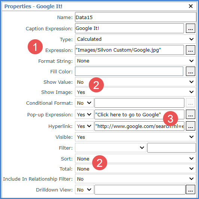The height and width of the screenshot is (199, 199).
Task: Open the Pop-up Expression editor ellipsis button
Action: point(190,114)
